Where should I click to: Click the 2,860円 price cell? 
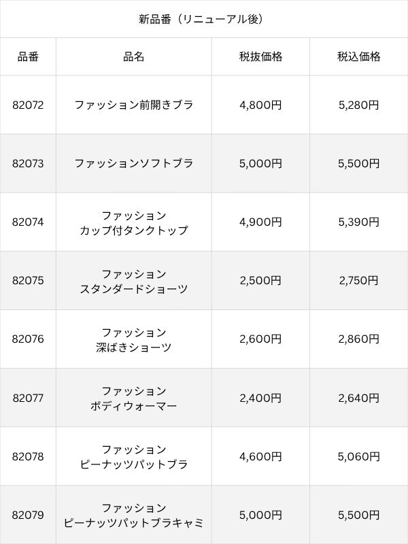[359, 339]
